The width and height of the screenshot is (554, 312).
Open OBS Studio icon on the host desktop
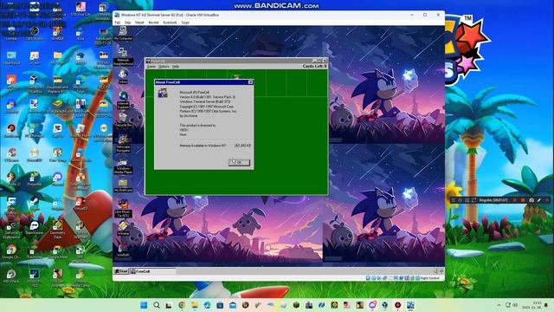(35, 34)
